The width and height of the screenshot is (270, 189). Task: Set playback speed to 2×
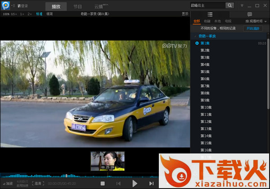coord(30,14)
